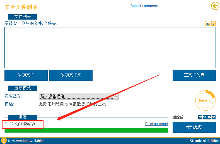Screen dimensions: 220x144
Task: Toggle the RB after-deletion option
Action: click(209, 117)
